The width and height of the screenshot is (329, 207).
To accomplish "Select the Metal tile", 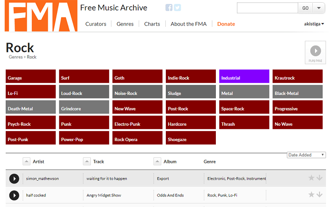I will 244,91.
